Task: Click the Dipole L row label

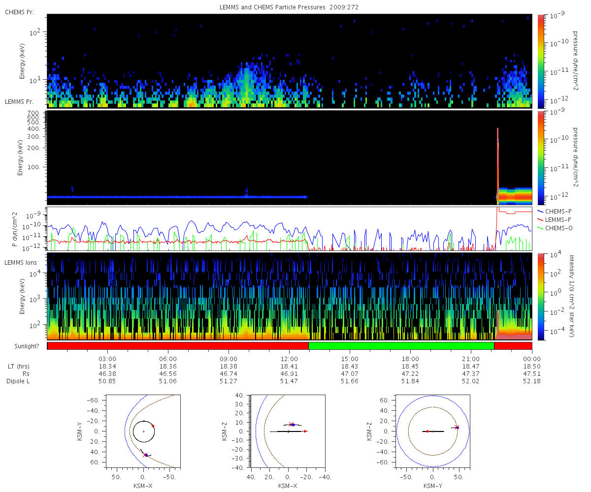Action: tap(20, 381)
